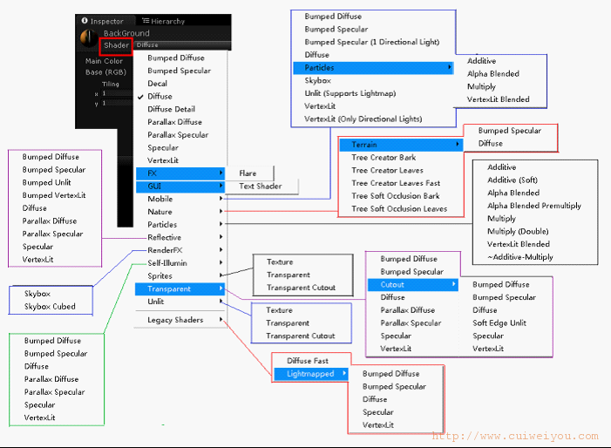Pick the Text Shader entry under GUI
The height and width of the screenshot is (448, 611).
(261, 187)
